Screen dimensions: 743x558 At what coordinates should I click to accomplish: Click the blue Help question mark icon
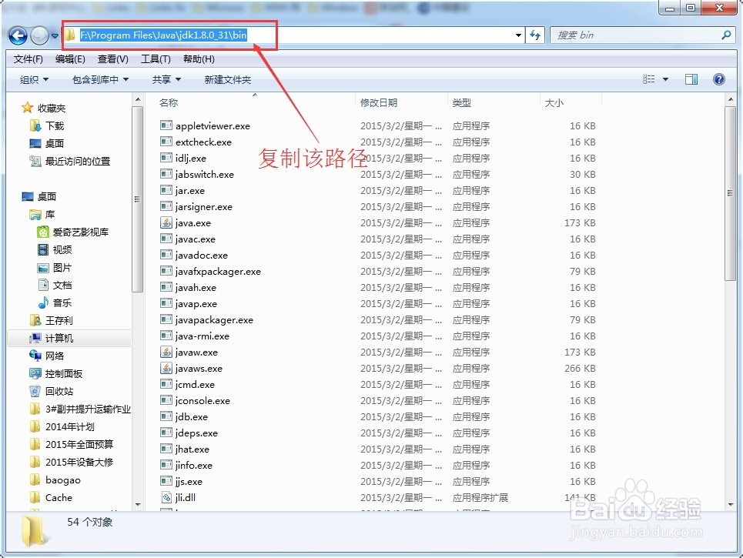pos(718,79)
